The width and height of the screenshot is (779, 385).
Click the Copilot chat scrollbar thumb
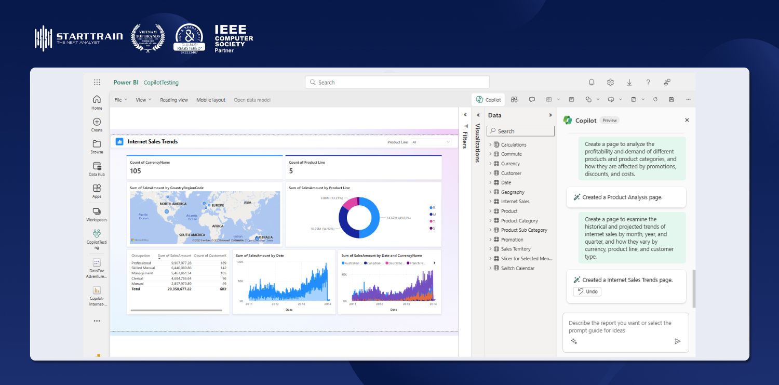tap(694, 288)
